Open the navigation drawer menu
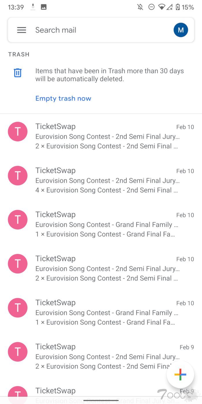 point(21,30)
